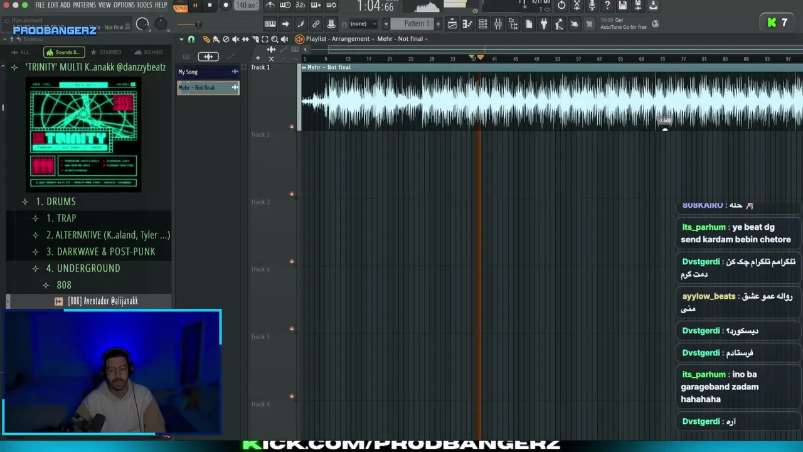Select the playlist slice tool

coord(255,39)
